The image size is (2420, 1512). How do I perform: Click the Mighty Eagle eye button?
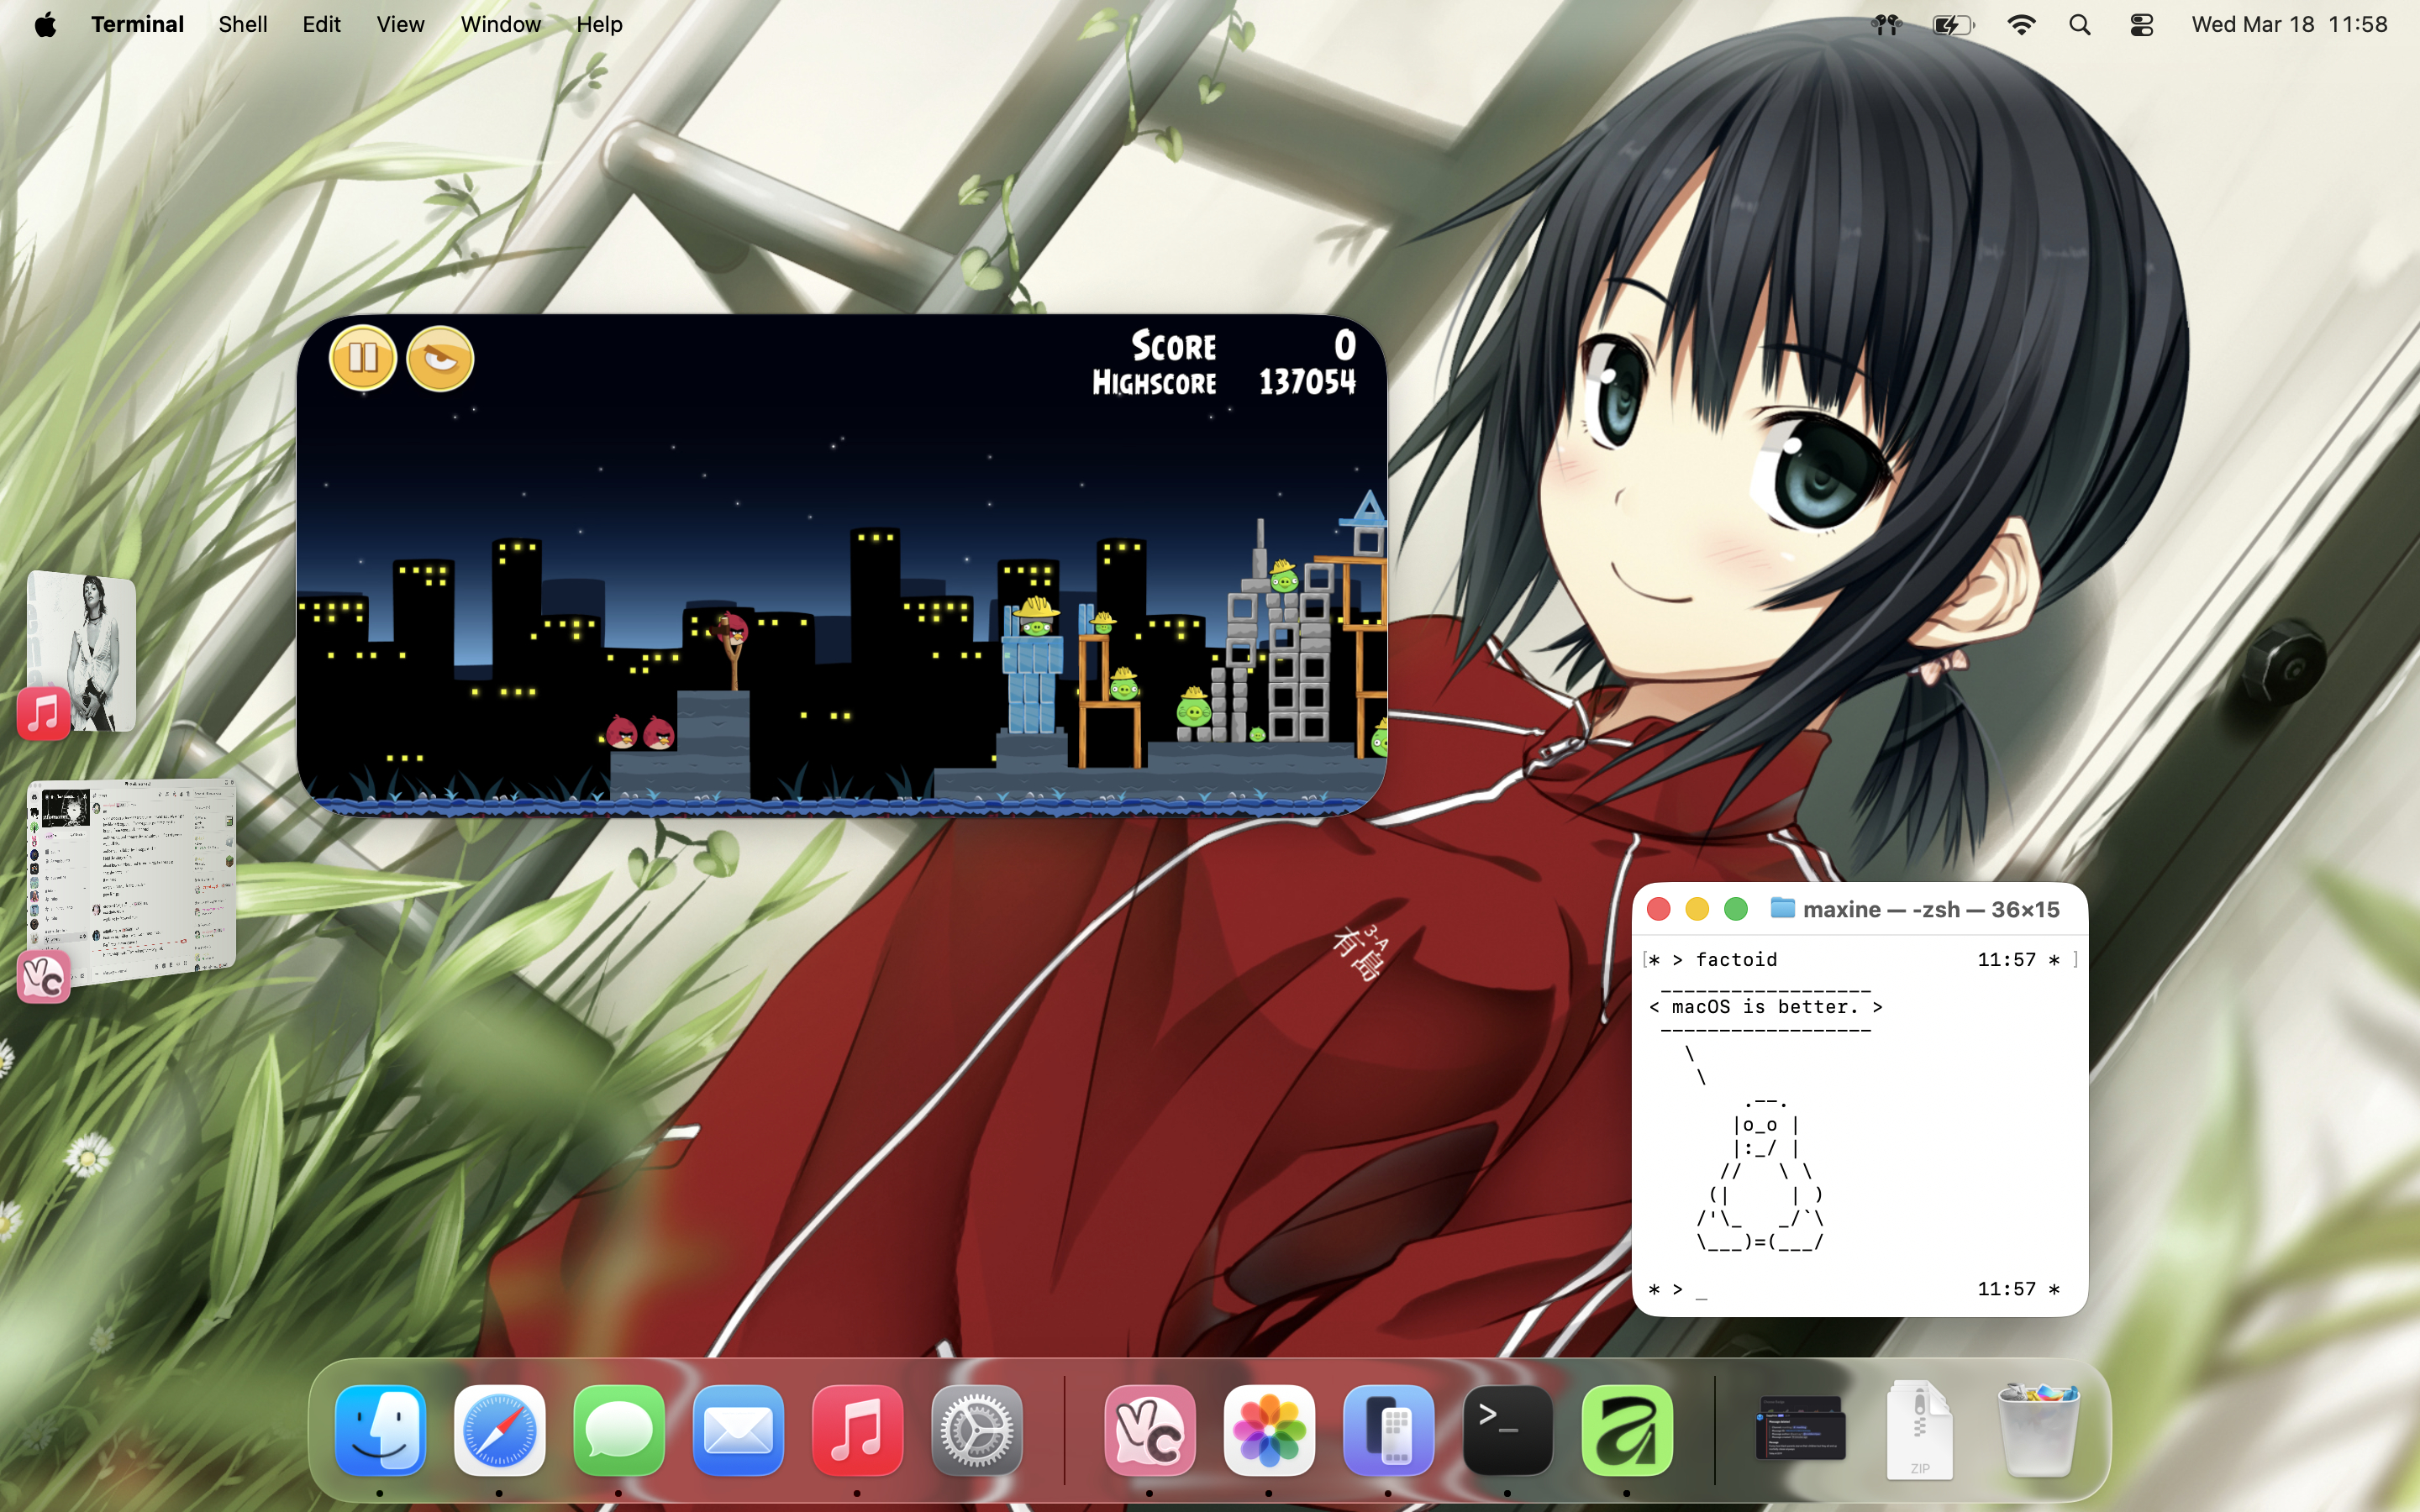click(440, 358)
